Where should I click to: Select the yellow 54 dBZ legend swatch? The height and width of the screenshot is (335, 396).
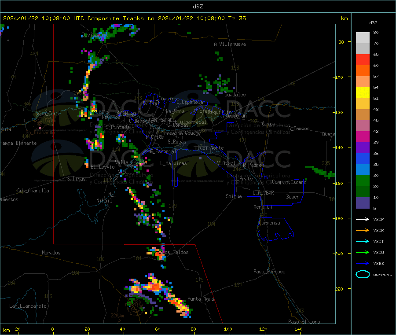coord(363,93)
